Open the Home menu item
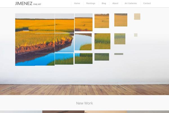This screenshot has width=169, height=113. pyautogui.click(x=77, y=3)
